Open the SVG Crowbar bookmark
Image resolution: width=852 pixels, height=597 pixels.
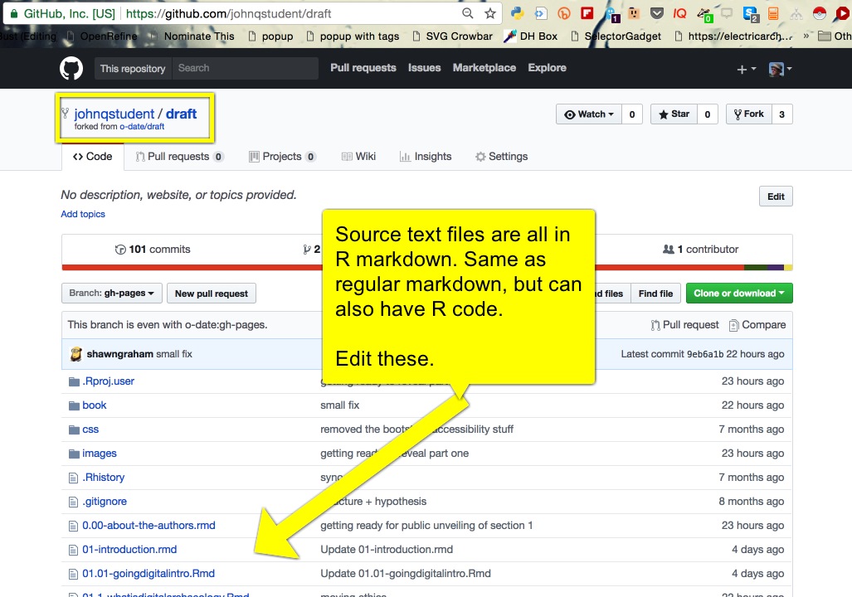point(453,36)
